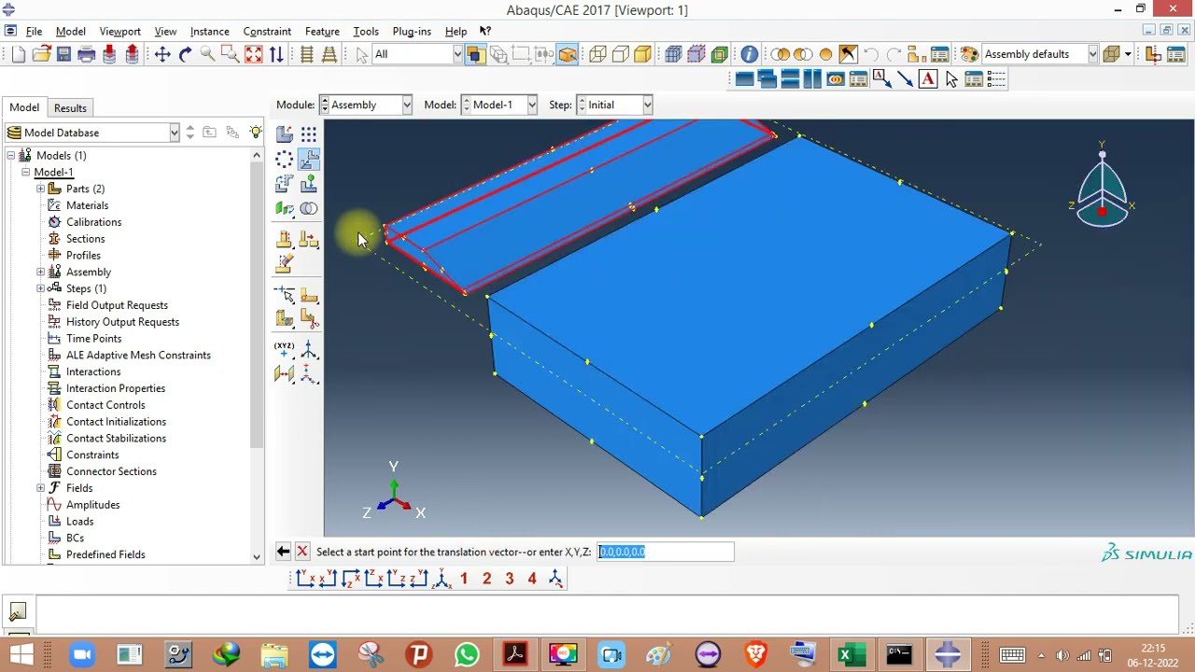Image resolution: width=1195 pixels, height=672 pixels.
Task: Select local coordinate system 1 view
Action: [464, 579]
